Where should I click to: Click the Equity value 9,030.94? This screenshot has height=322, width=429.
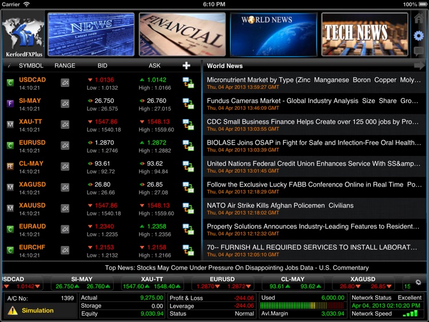click(x=152, y=313)
